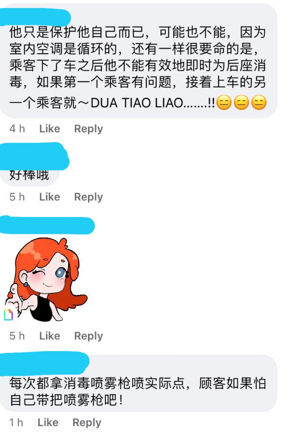295x434 pixels.
Task: Click the last expressionless emoji after LIAO
Action: point(259,103)
